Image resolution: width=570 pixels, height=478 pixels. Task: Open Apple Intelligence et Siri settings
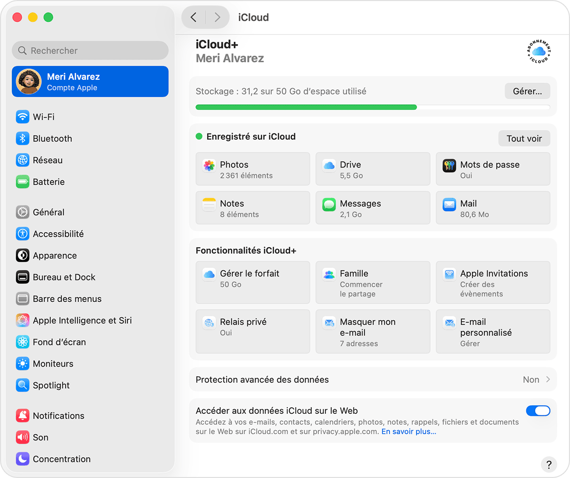click(x=81, y=320)
